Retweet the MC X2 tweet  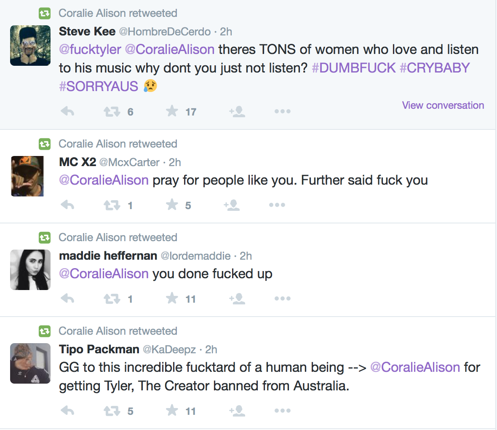pos(112,205)
